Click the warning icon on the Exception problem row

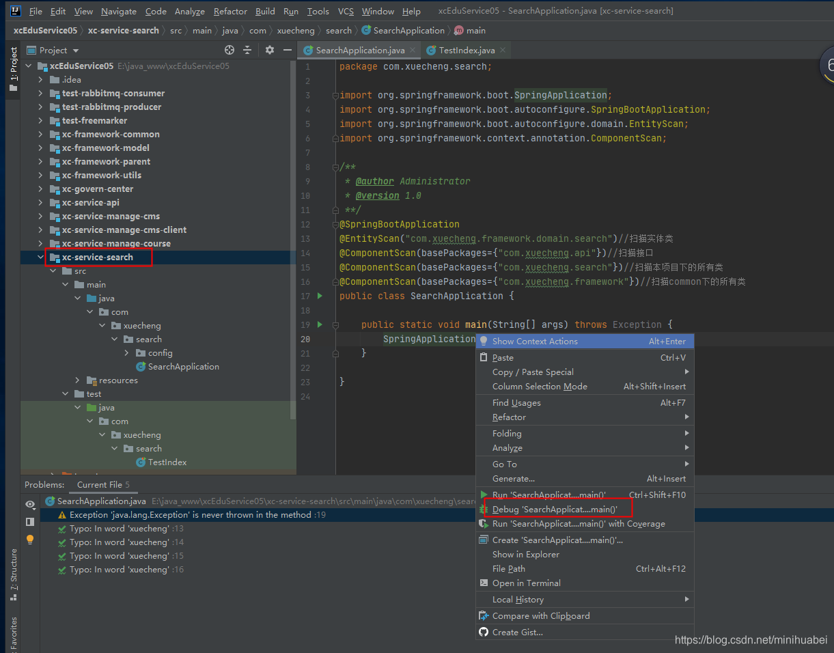pyautogui.click(x=62, y=515)
